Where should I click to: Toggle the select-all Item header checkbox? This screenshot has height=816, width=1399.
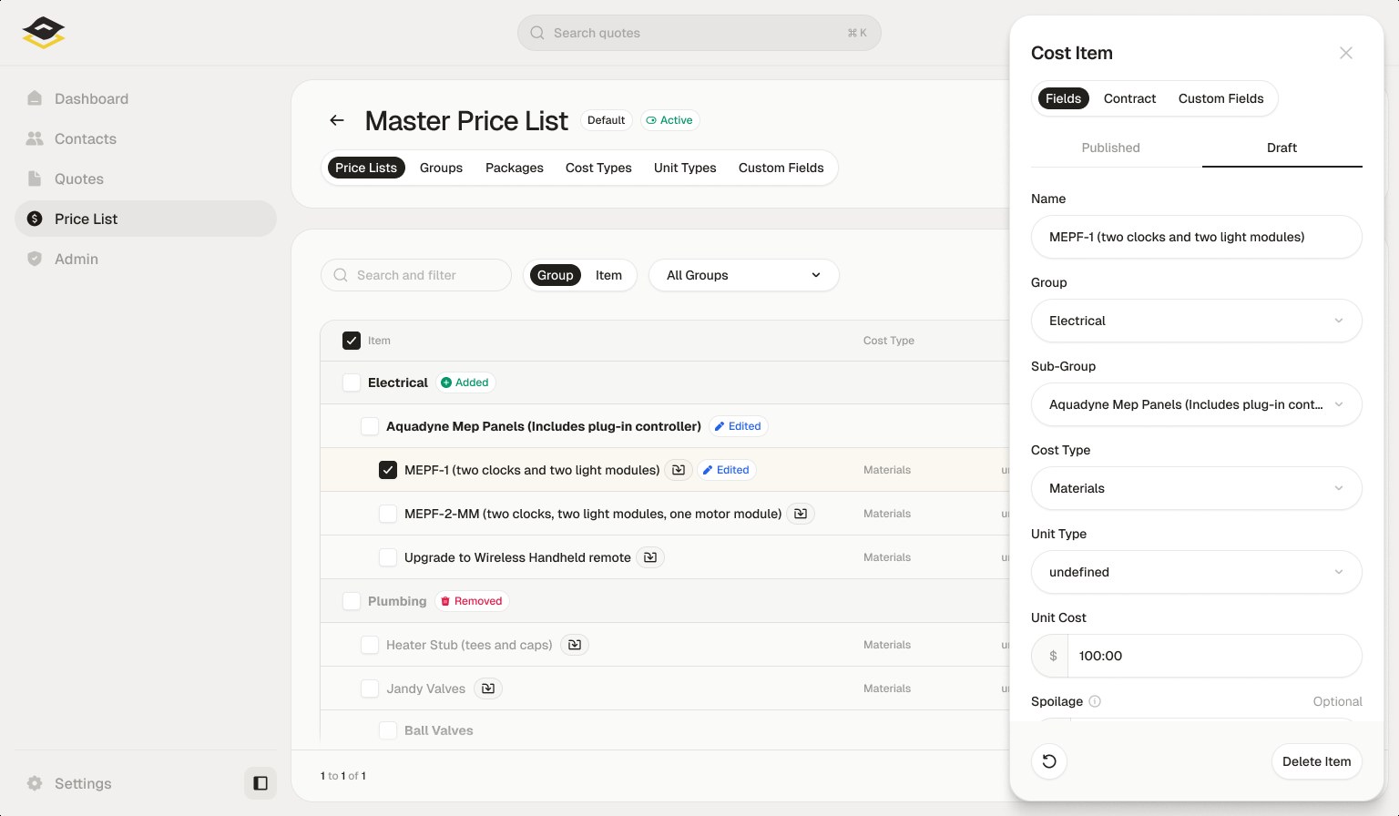tap(352, 341)
